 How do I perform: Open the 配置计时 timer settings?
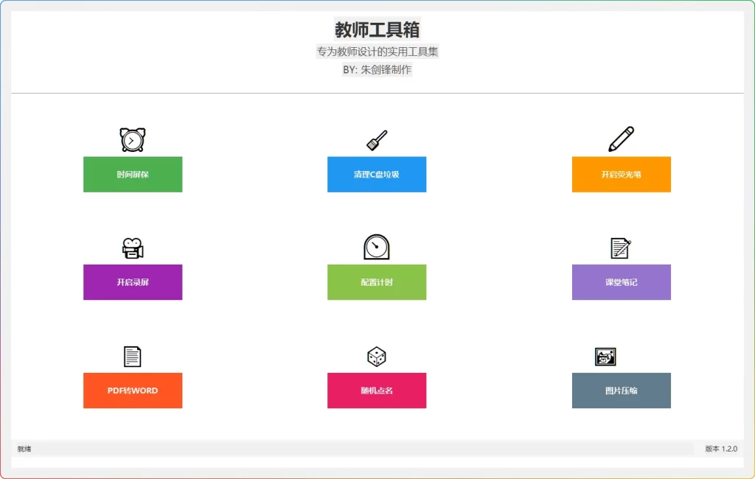[x=377, y=282]
